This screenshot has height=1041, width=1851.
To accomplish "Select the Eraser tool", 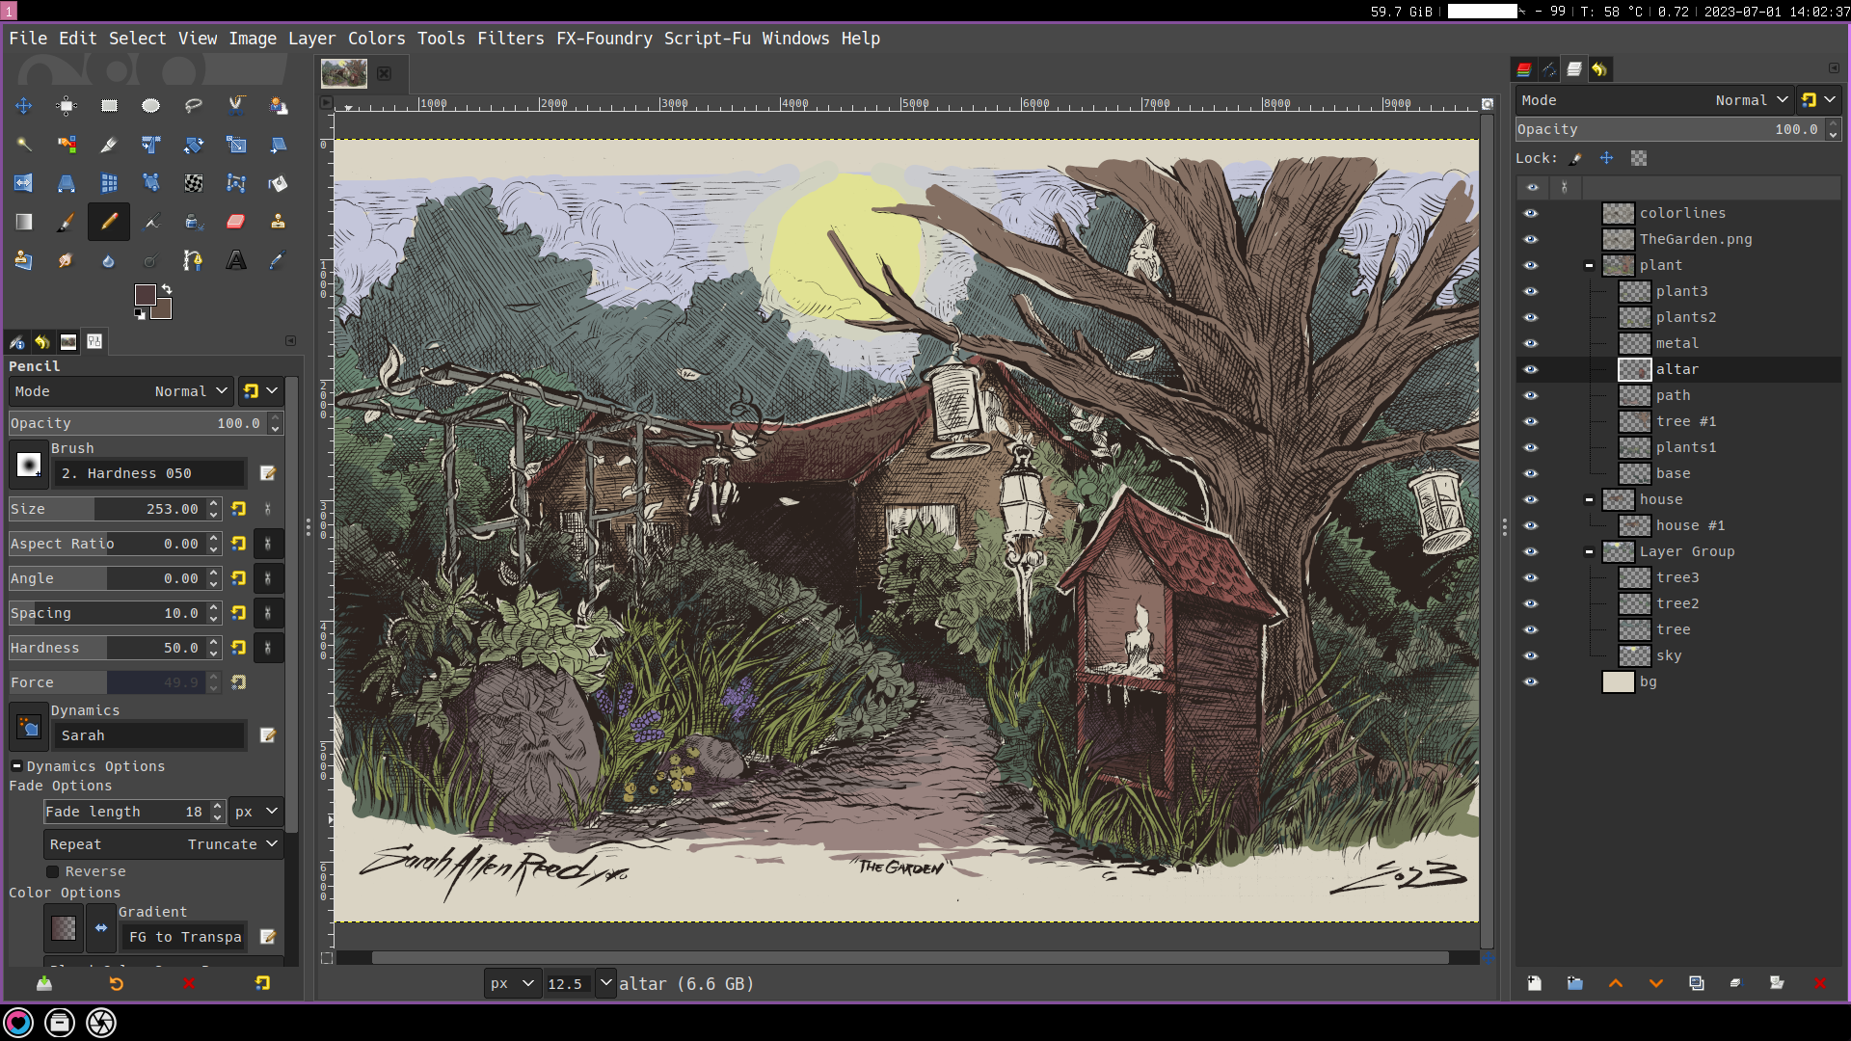I will pyautogui.click(x=235, y=222).
